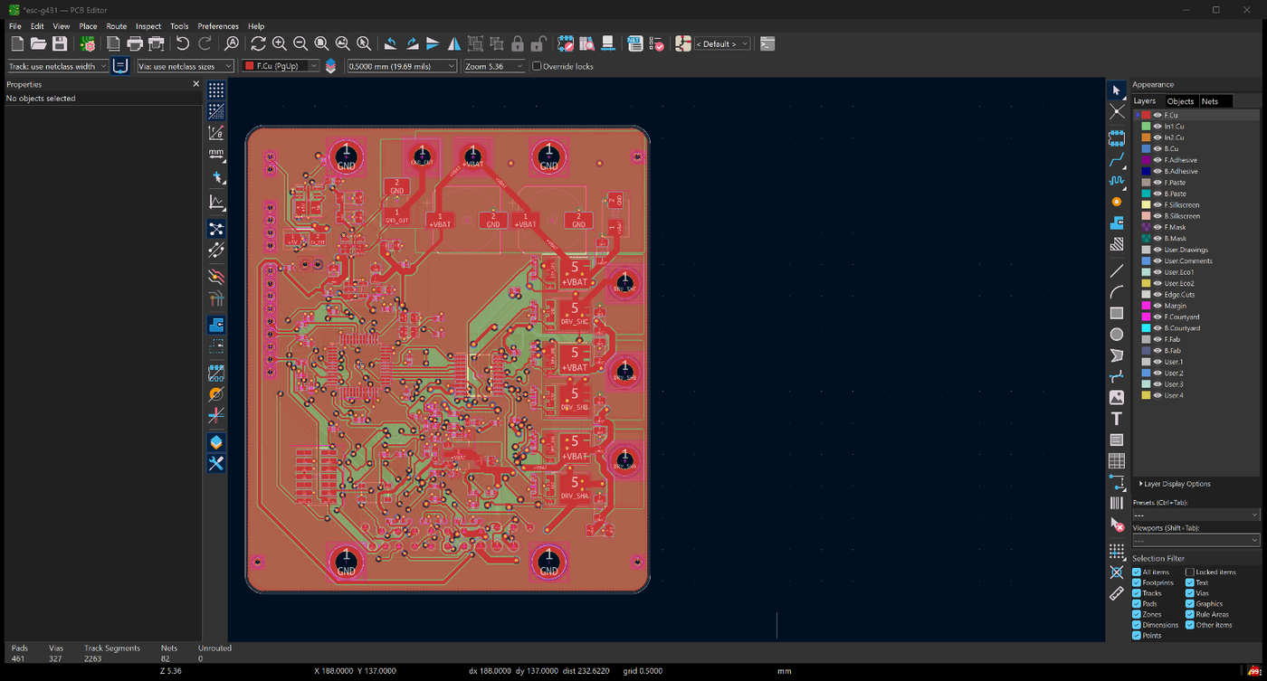Screen dimensions: 1267x681
Task: Open the Board Setup icon
Action: tap(87, 43)
